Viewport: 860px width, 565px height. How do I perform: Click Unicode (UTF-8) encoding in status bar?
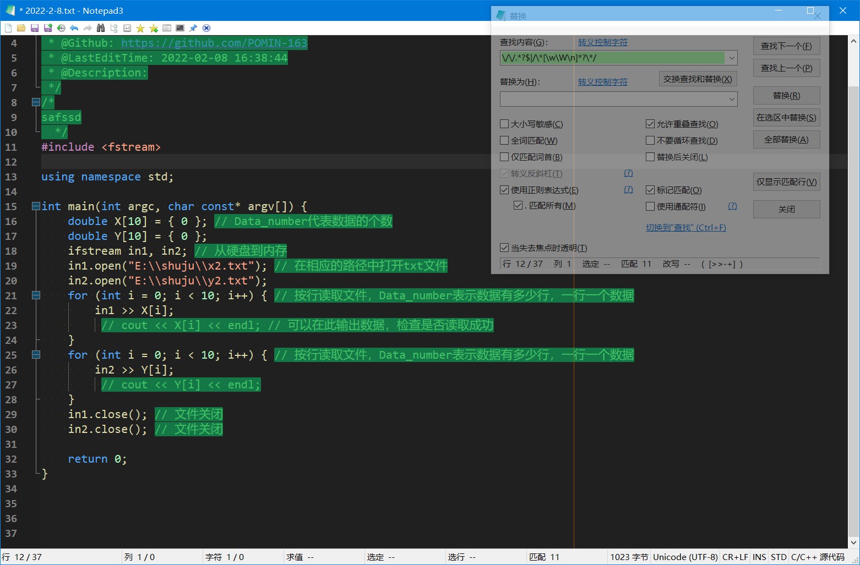click(685, 557)
